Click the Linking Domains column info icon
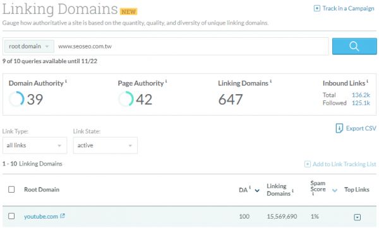The image size is (379, 228). click(x=292, y=191)
